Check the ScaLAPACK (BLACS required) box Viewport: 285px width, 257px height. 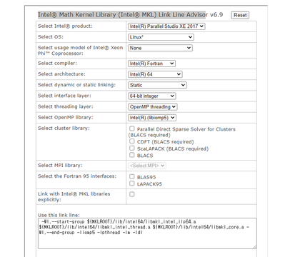pos(132,148)
